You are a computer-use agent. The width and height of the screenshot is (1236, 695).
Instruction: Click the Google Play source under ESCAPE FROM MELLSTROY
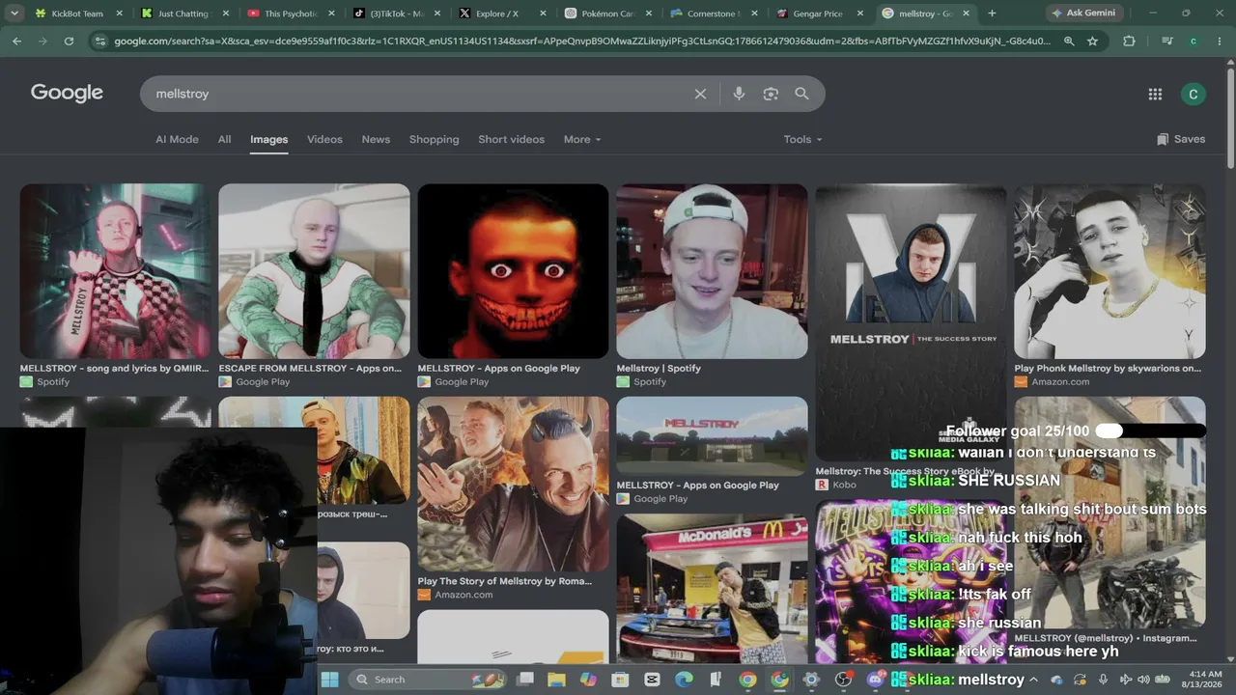coord(254,381)
